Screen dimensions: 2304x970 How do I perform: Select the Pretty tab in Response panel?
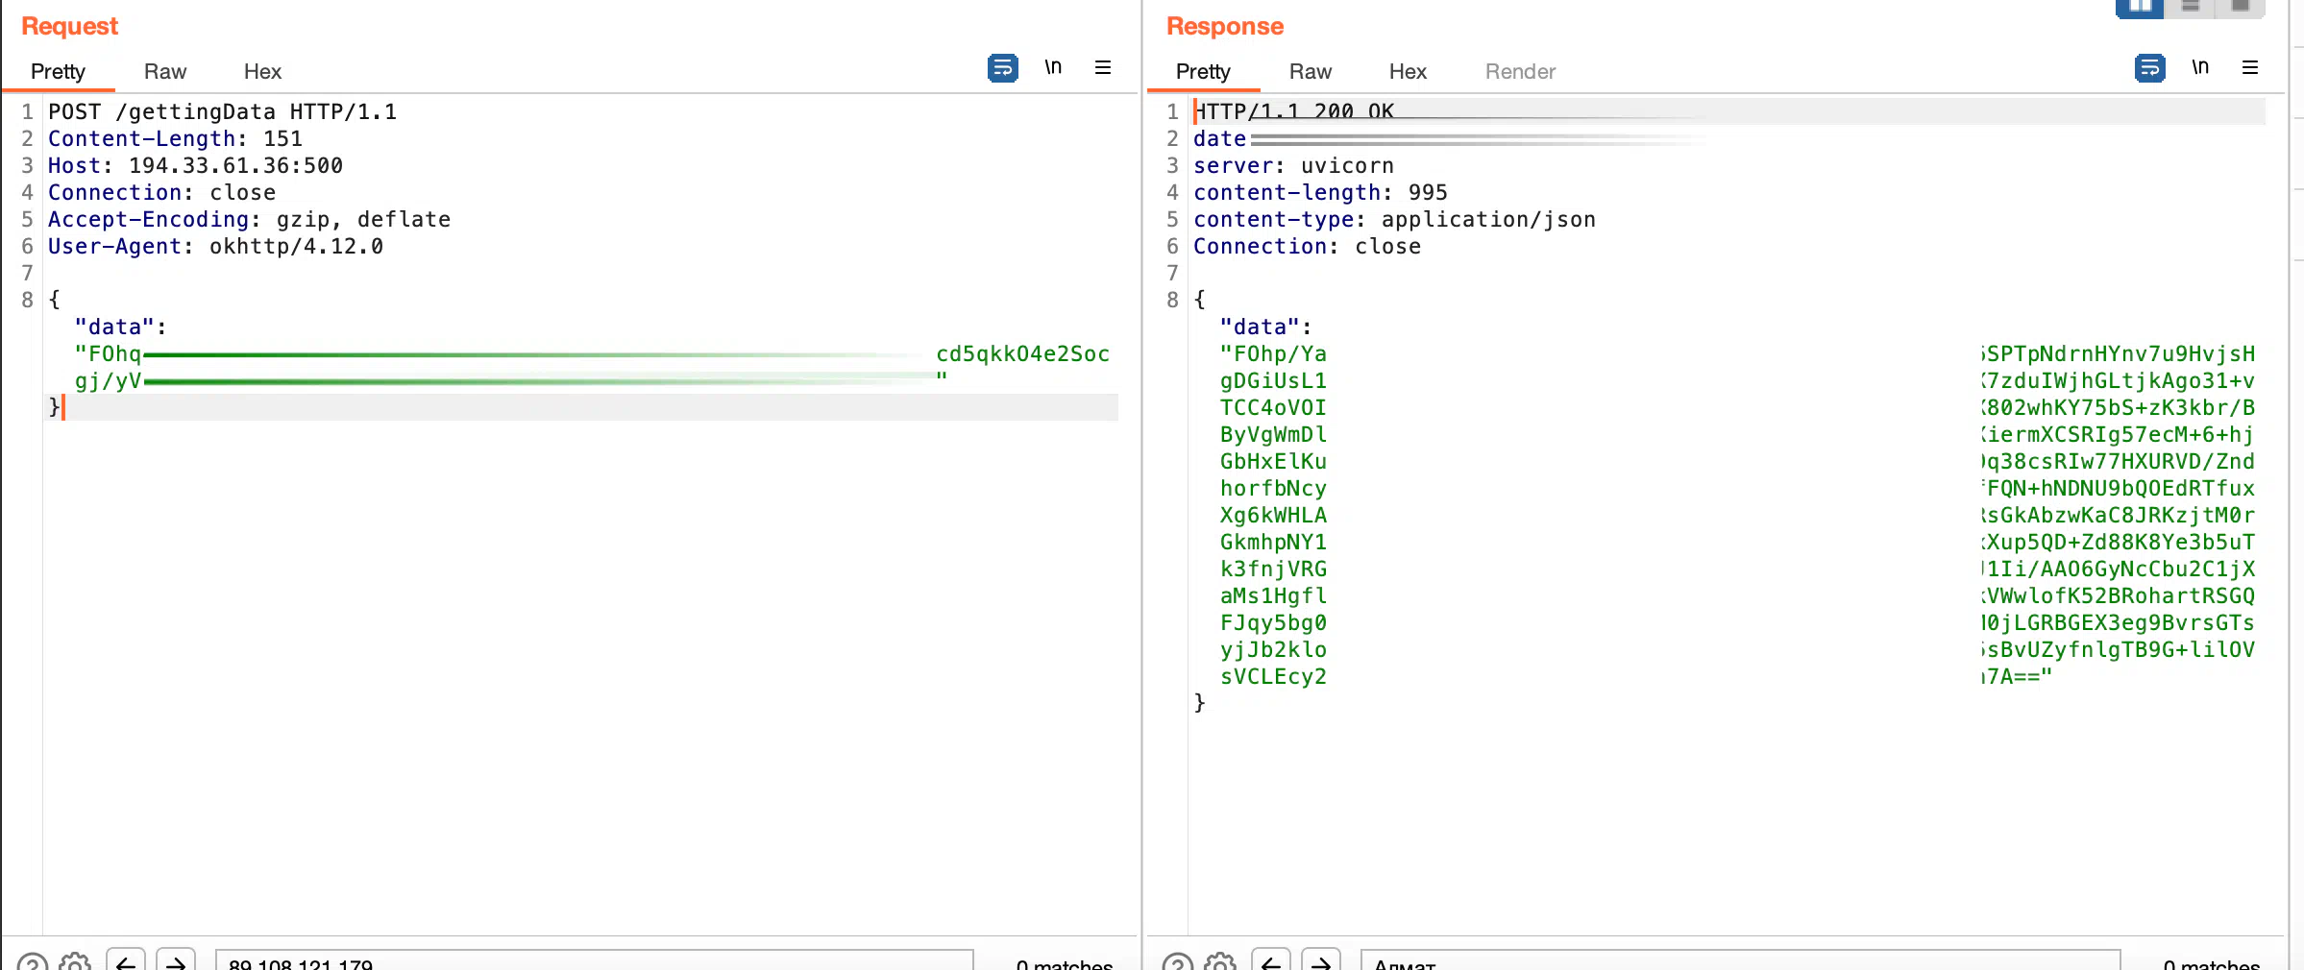tap(1202, 72)
